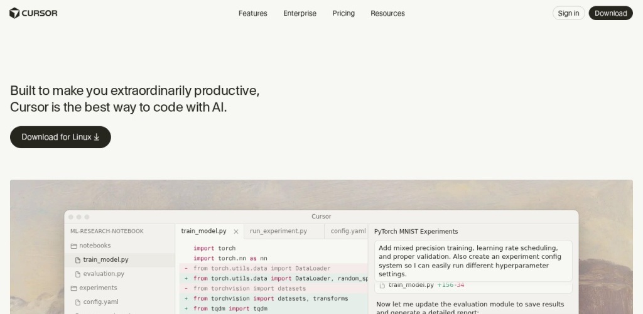Screen dimensions: 643x314
Task: Switch to the config.yaml editor tab
Action: pyautogui.click(x=348, y=231)
